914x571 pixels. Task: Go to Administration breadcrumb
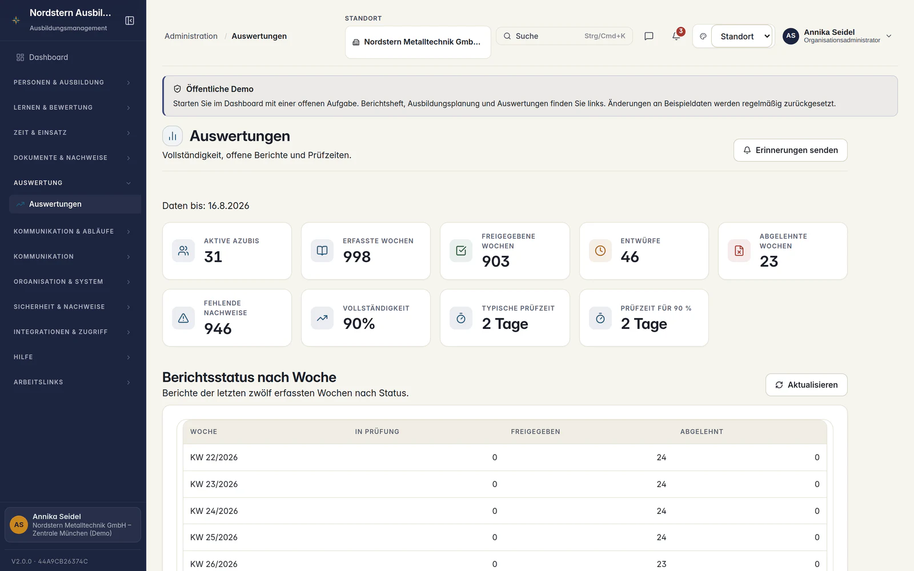[x=191, y=36]
